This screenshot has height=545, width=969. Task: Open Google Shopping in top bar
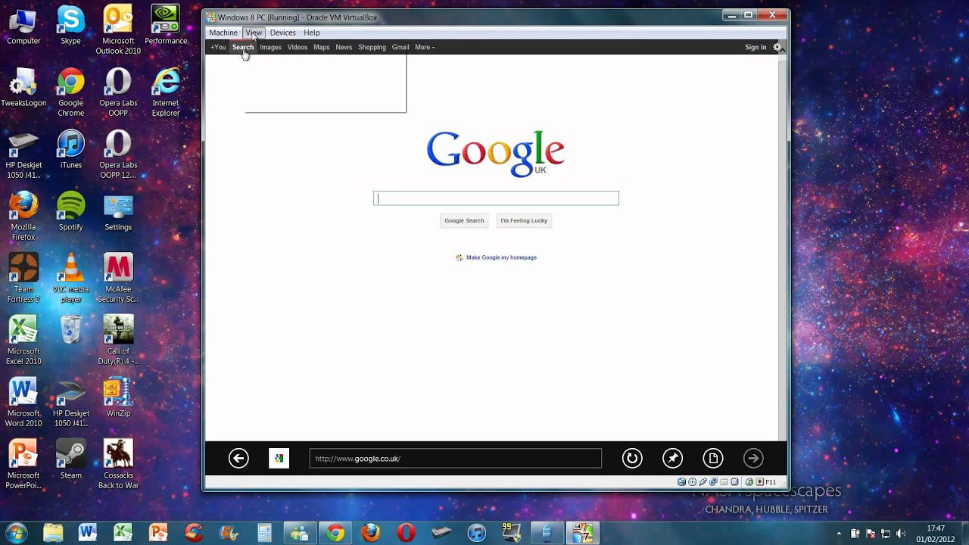point(372,47)
